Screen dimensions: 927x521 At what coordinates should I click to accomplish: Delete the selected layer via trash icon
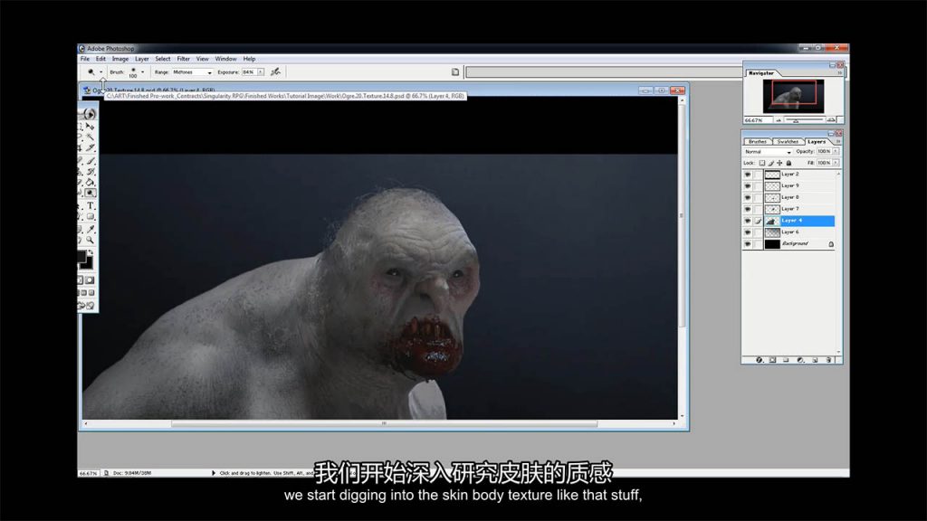[829, 360]
